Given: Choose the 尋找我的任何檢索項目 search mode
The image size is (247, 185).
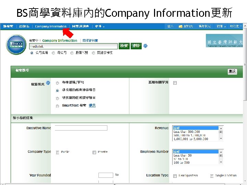Looking at the screenshot, I should (57, 98).
